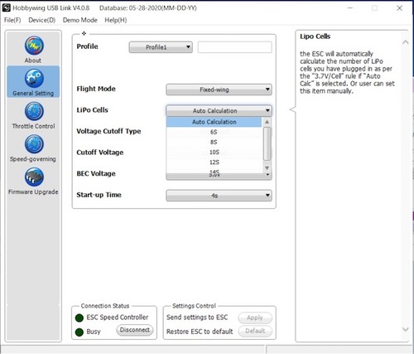Click help panel scroll up chevron
Image resolution: width=414 pixels, height=354 pixels.
click(x=405, y=42)
